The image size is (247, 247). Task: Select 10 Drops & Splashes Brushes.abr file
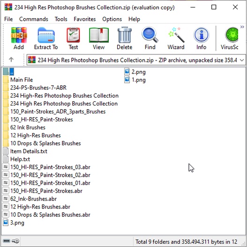pyautogui.click(x=46, y=215)
